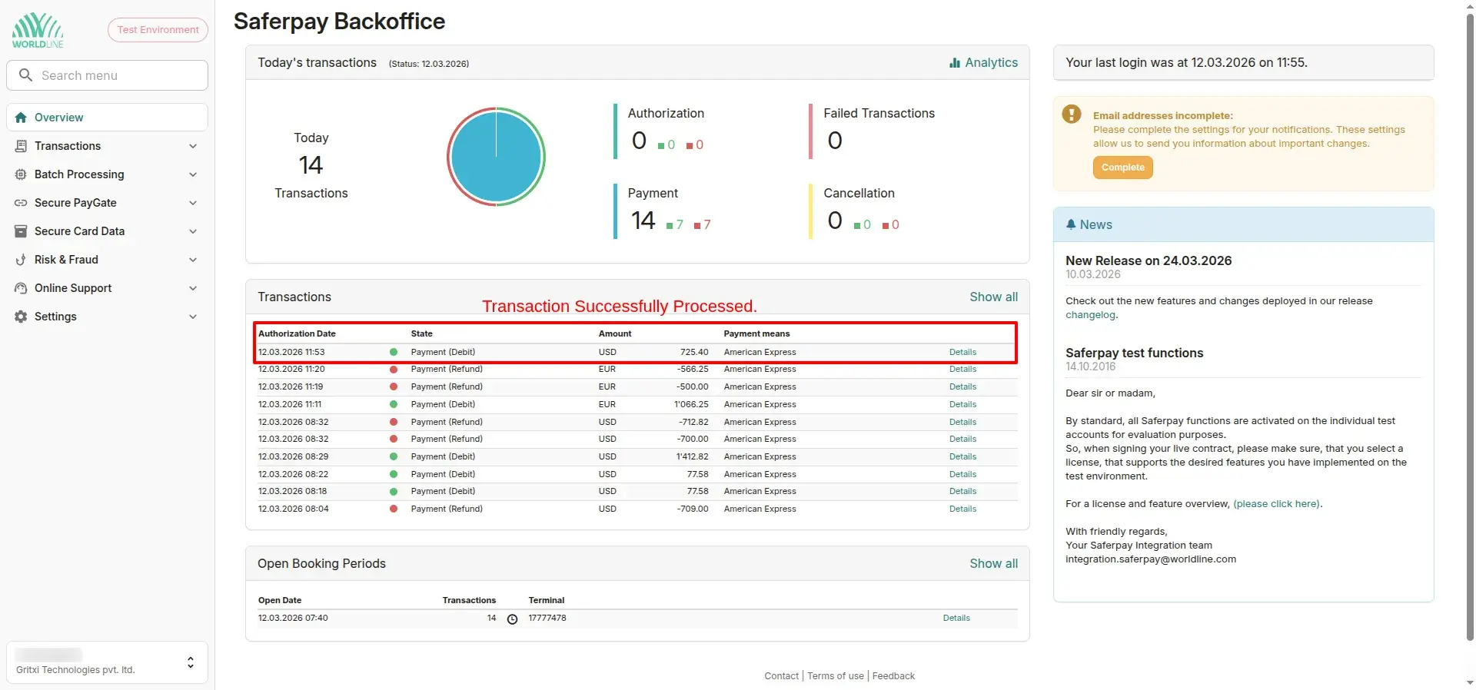The height and width of the screenshot is (690, 1476).
Task: Click the Contact footer link
Action: tap(781, 676)
